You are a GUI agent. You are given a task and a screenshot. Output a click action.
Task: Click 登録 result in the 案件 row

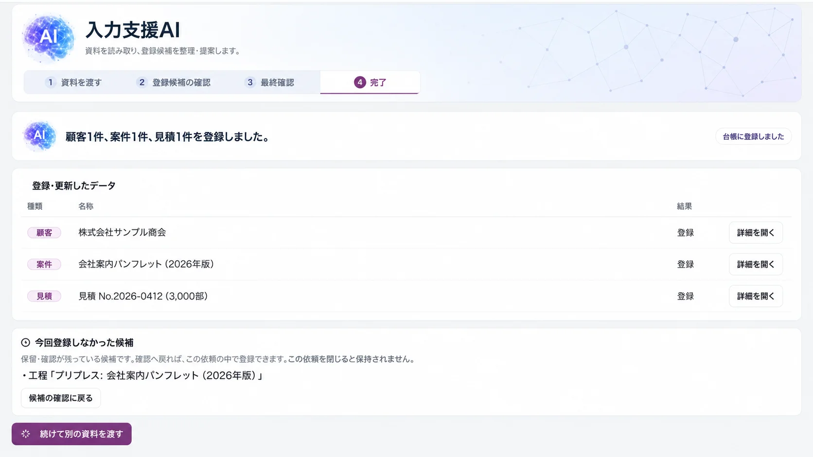(x=686, y=264)
